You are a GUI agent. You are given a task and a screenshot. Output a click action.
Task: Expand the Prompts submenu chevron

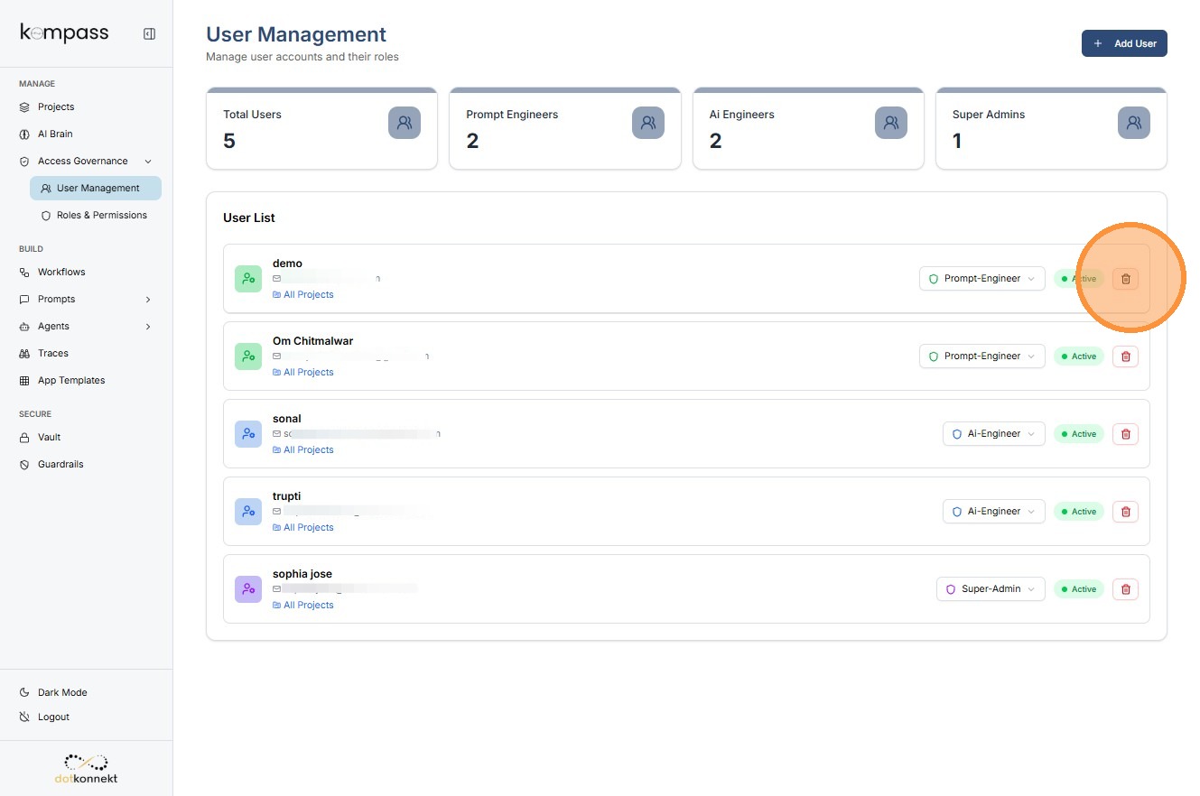coord(148,300)
